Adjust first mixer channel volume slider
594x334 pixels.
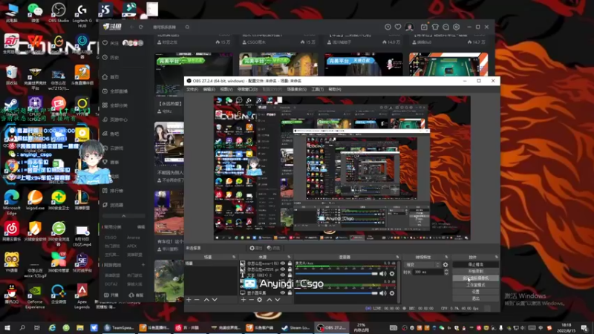[337, 273]
